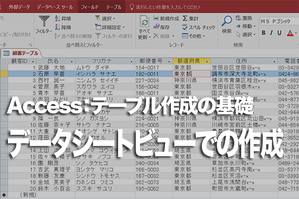This screenshot has width=299, height=199.
Task: Select the 住所 column header
Action: point(241,61)
